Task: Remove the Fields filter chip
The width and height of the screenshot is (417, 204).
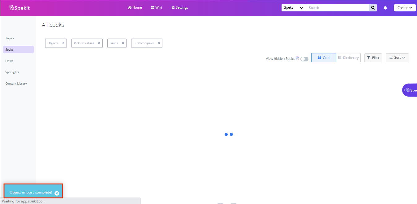Action: pos(123,43)
